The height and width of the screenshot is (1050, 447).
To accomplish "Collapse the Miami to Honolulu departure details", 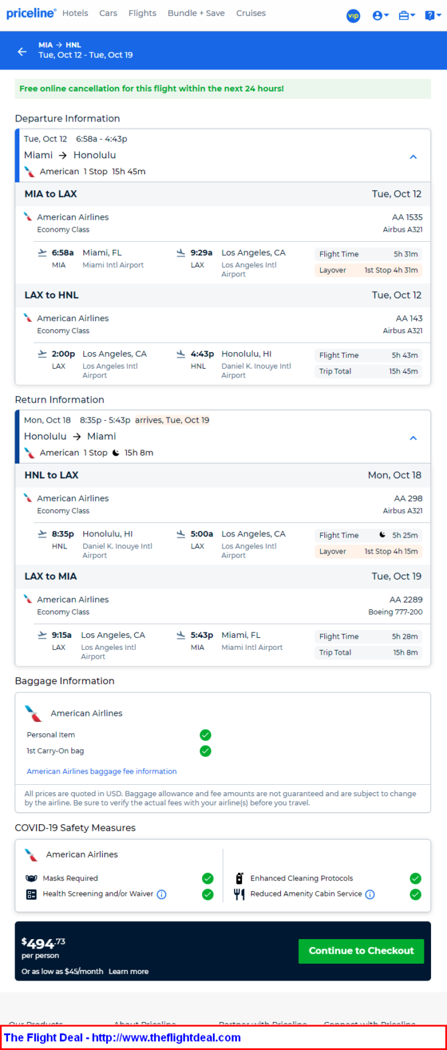I will click(x=413, y=157).
